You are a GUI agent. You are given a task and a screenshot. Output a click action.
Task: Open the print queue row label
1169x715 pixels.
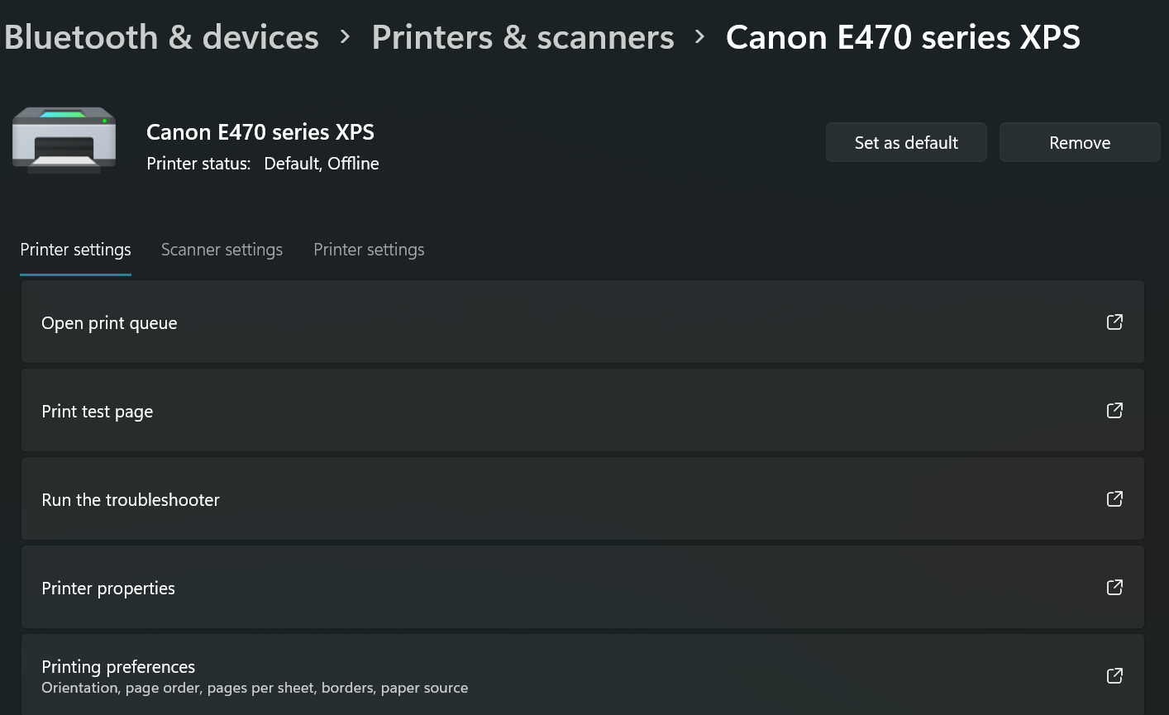(x=109, y=323)
